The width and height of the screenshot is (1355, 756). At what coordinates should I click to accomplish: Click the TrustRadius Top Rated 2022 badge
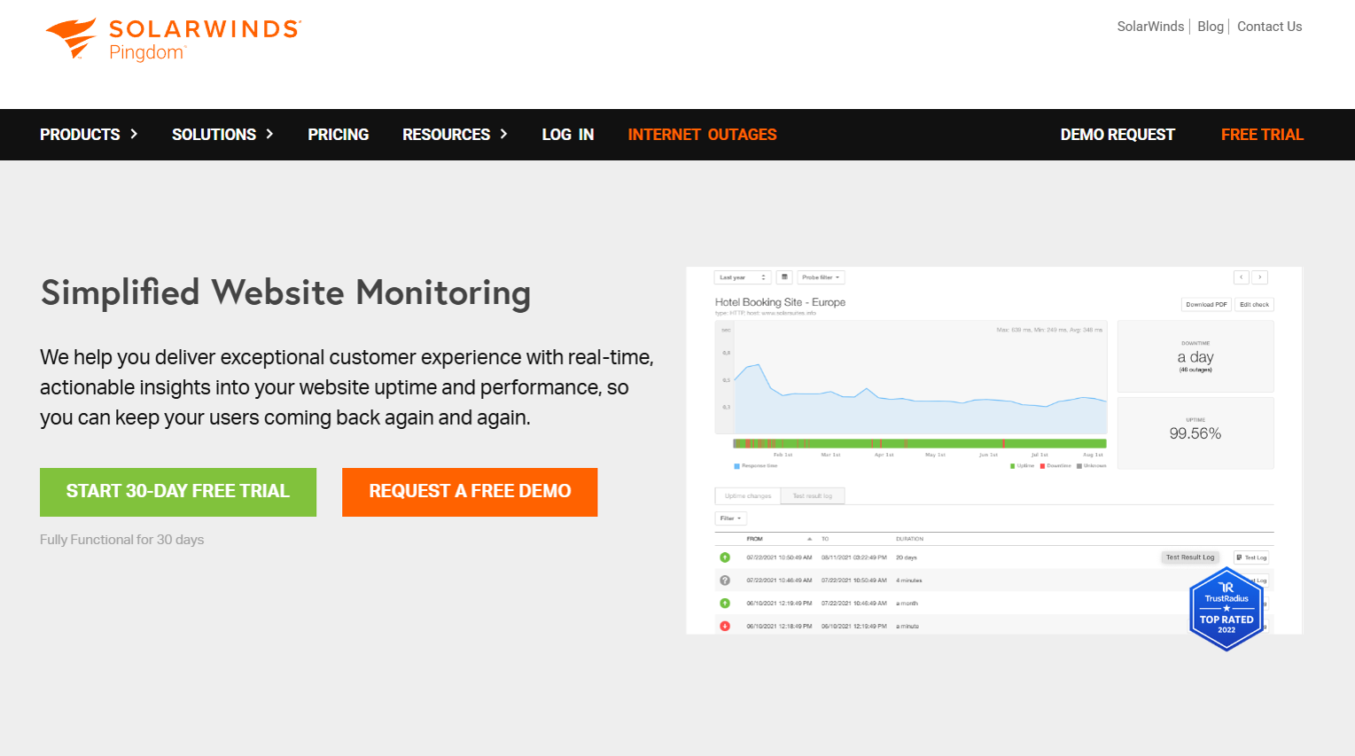pyautogui.click(x=1226, y=610)
